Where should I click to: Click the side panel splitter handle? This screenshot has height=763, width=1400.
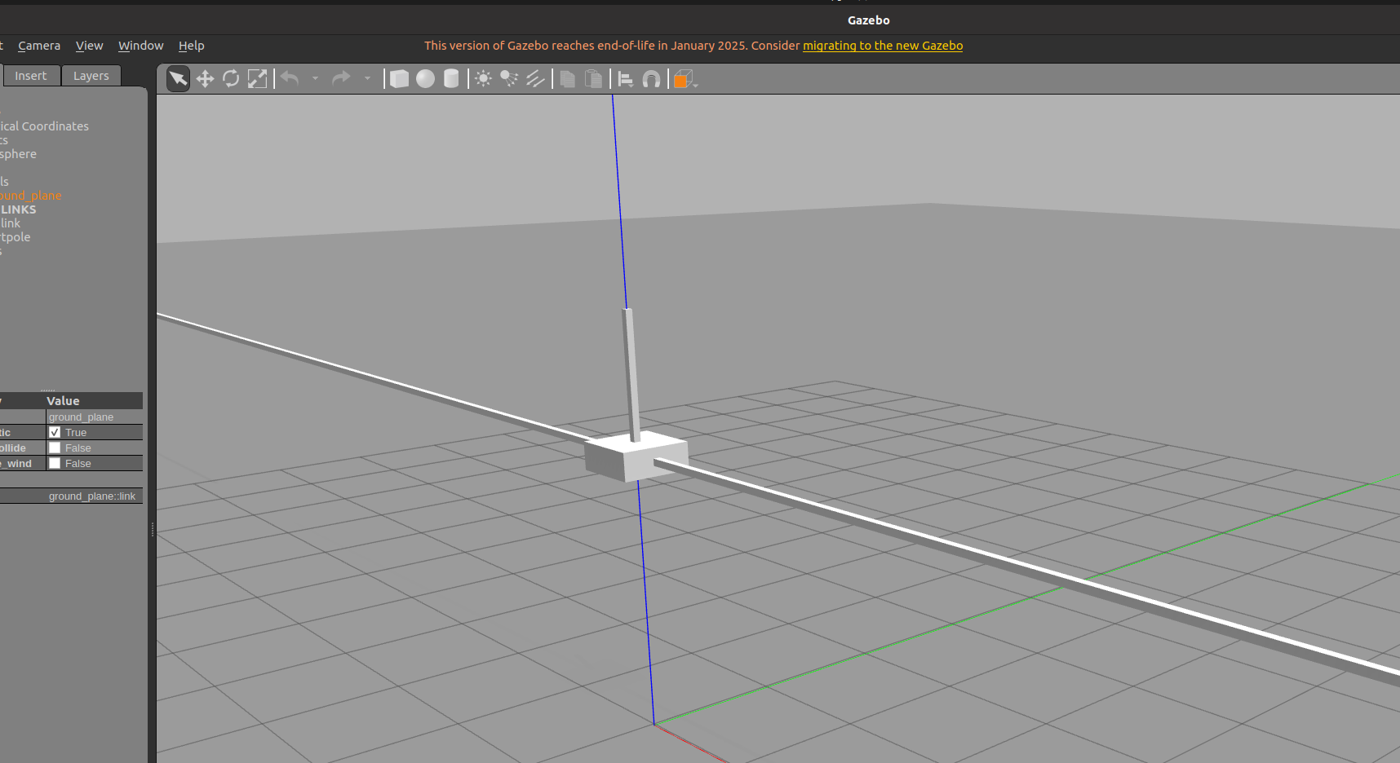click(x=153, y=530)
